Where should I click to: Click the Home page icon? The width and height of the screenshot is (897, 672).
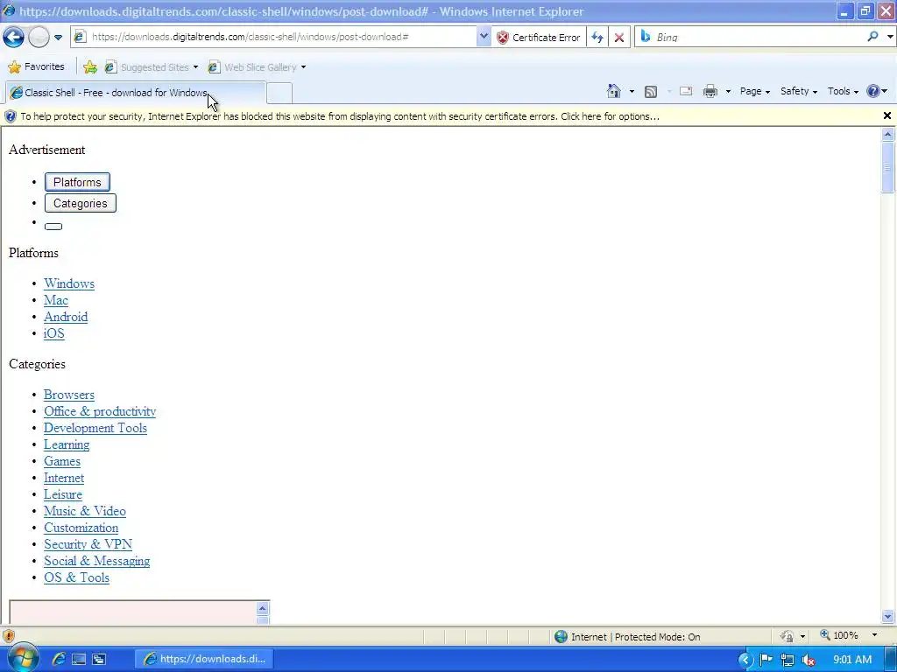[614, 91]
